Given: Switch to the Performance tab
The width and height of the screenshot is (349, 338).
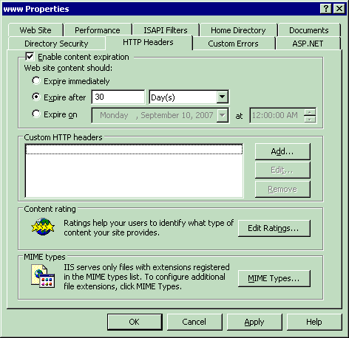Looking at the screenshot, I should coord(98,30).
